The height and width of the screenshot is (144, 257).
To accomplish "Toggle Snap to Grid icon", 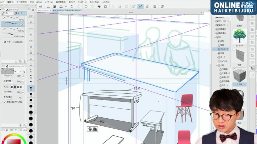I will [x=147, y=6].
